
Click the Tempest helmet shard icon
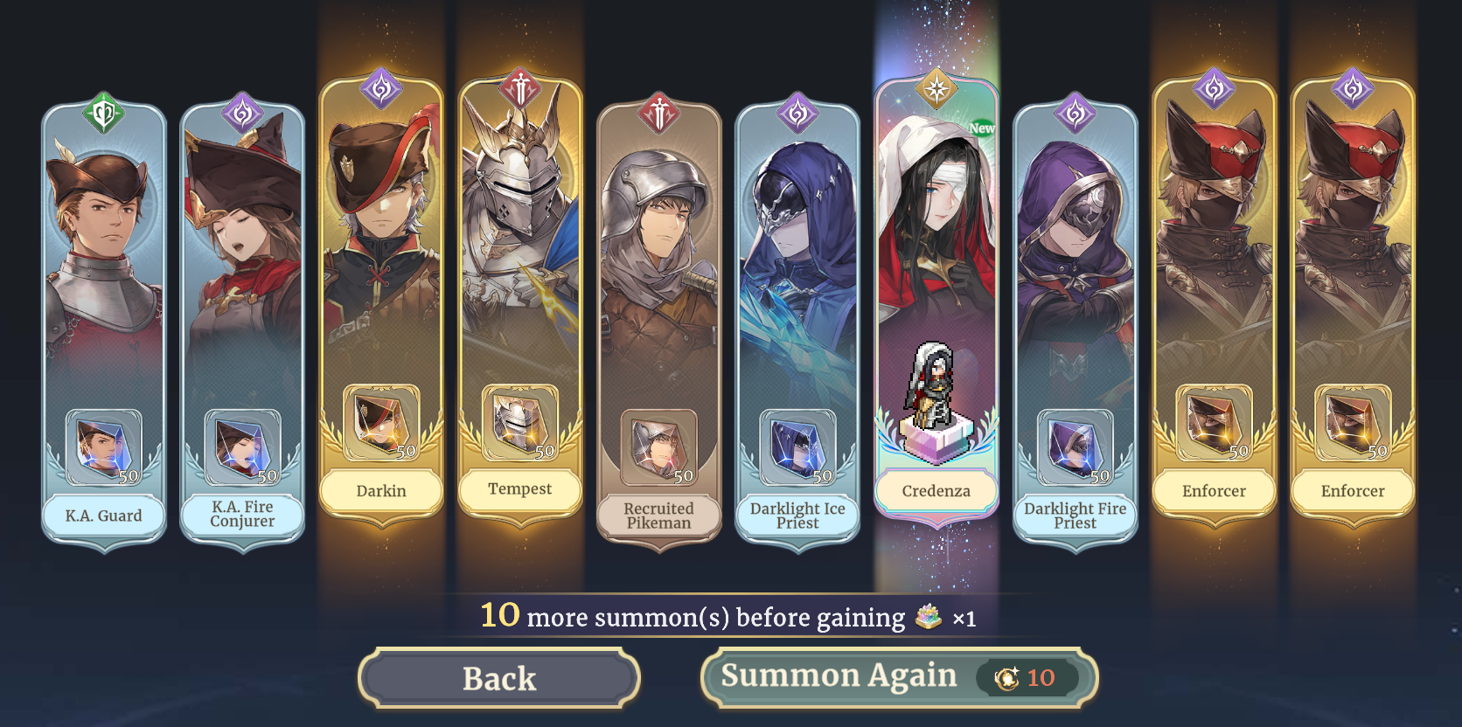click(x=520, y=423)
